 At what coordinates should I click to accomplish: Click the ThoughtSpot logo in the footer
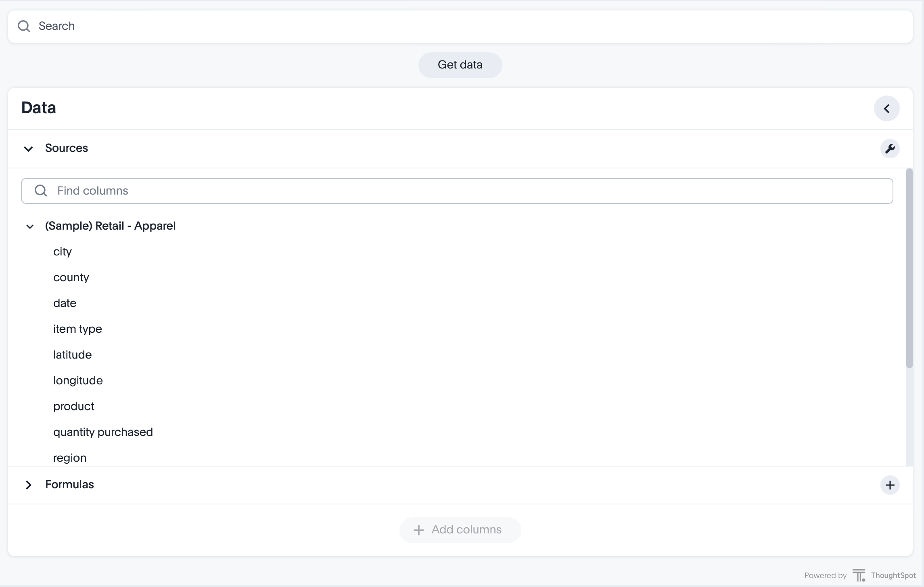click(x=859, y=575)
